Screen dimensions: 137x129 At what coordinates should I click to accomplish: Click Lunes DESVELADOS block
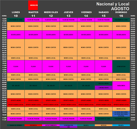pos(16,35)
